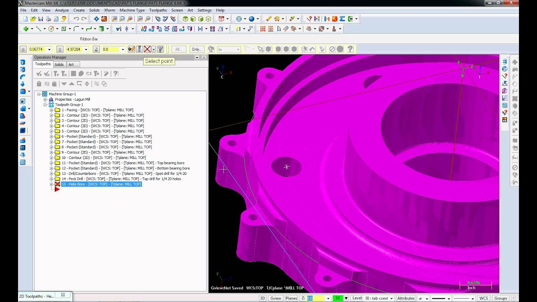The width and height of the screenshot is (537, 302).
Task: Click Move insert arrow down triangle icon
Action: click(x=64, y=84)
